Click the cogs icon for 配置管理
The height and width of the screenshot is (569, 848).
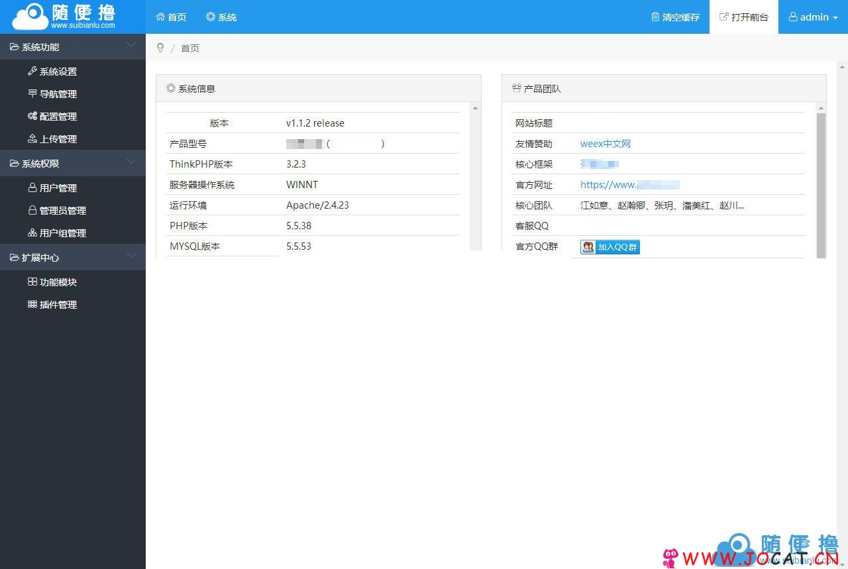(32, 116)
